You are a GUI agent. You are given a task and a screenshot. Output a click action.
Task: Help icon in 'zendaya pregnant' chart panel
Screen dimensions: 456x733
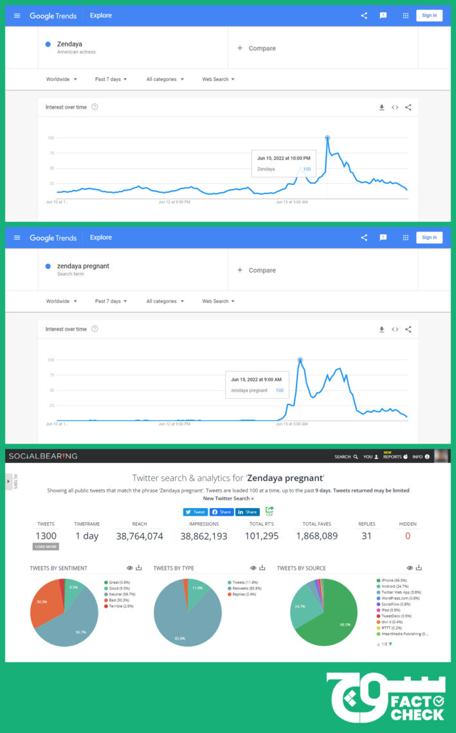(x=95, y=329)
